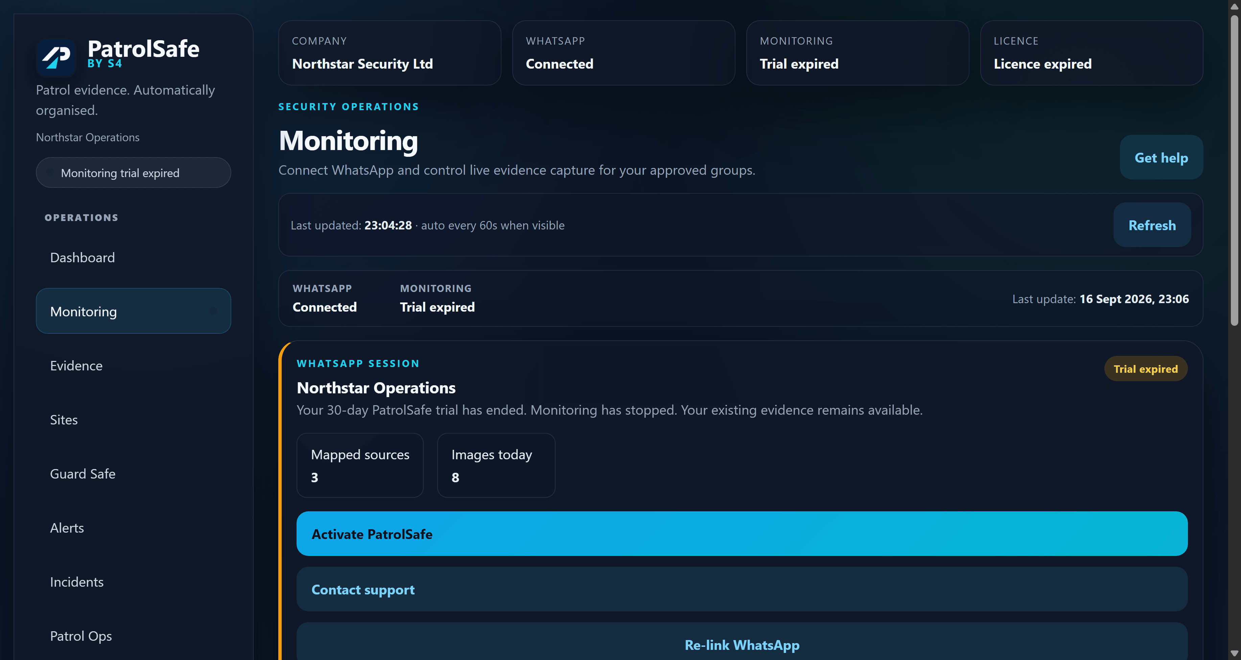Click Activate PatrolSafe button
The height and width of the screenshot is (660, 1241).
point(742,534)
